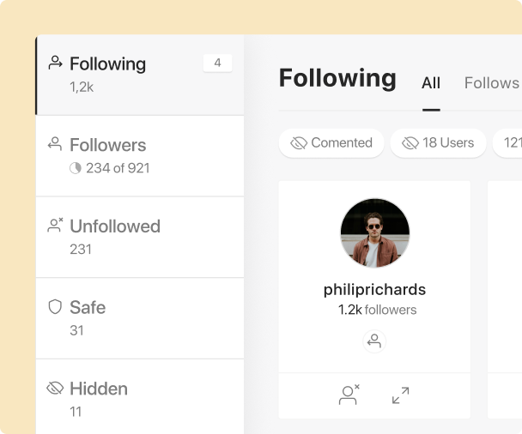The width and height of the screenshot is (522, 434).
Task: Click the follows-back round icon under philiprichards
Action: point(374,341)
